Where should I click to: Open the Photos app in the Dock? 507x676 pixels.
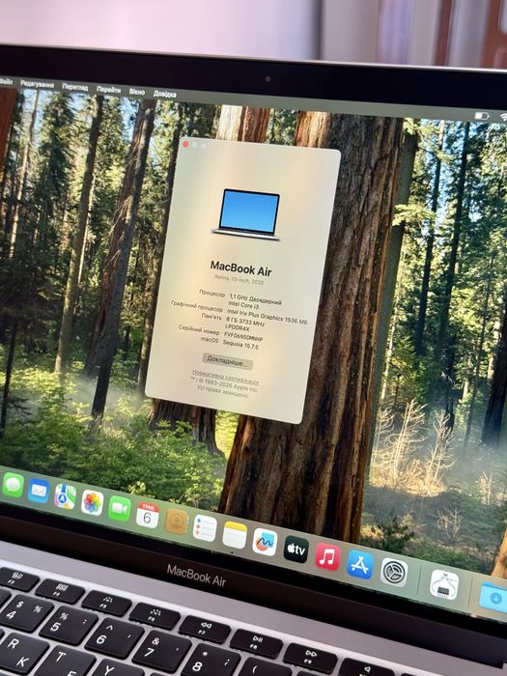tap(93, 503)
